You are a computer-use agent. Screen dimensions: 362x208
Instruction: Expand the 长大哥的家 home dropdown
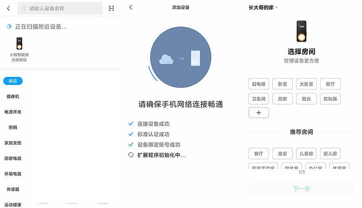click(263, 8)
